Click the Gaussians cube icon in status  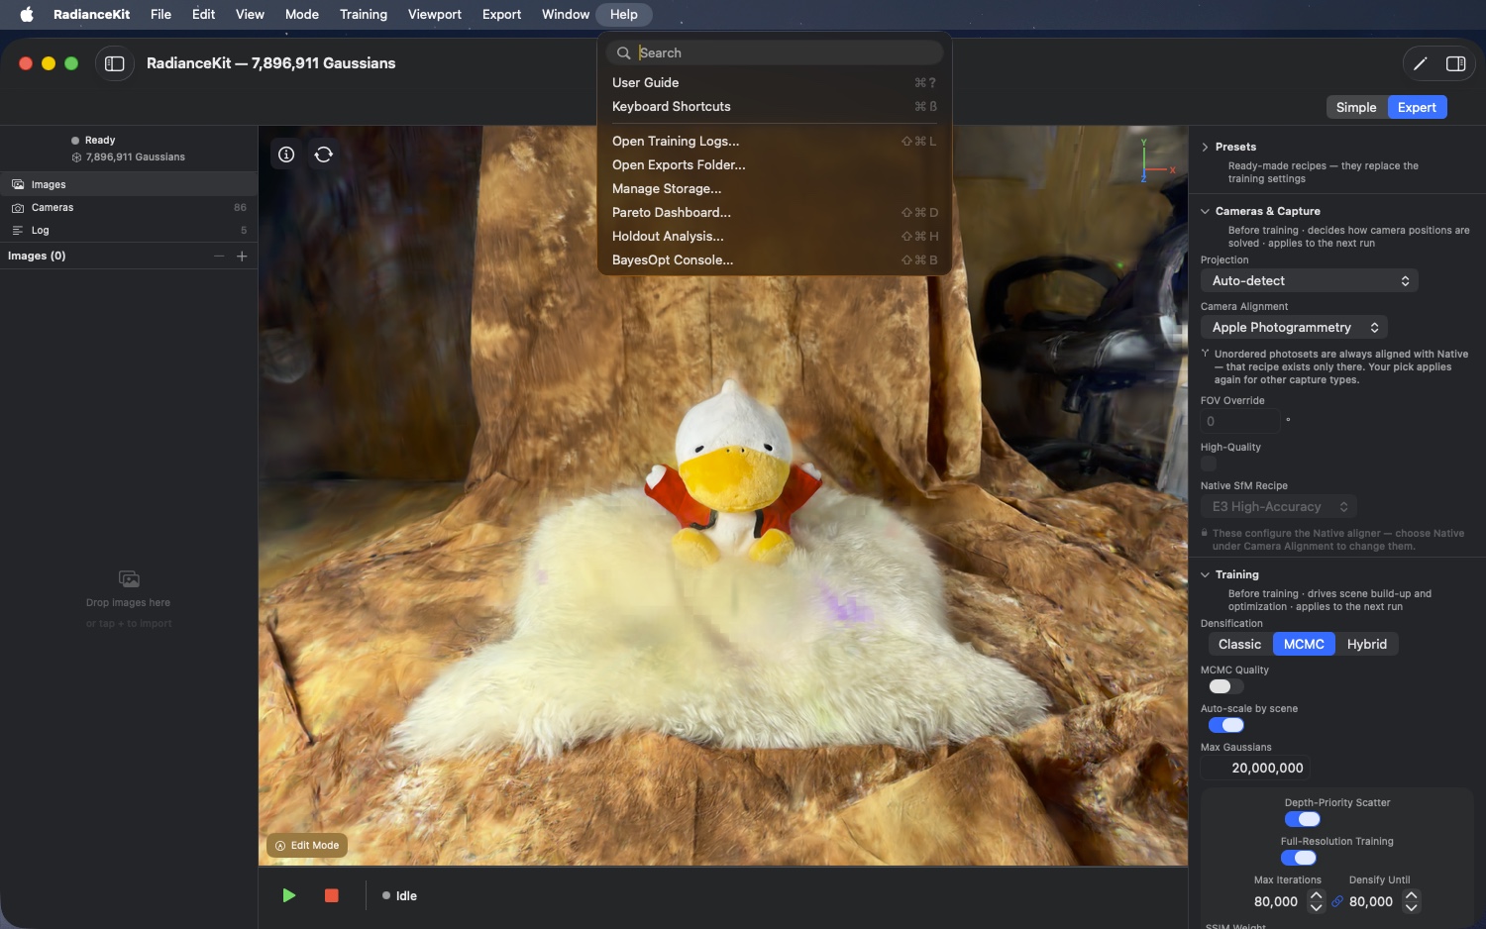[x=76, y=157]
